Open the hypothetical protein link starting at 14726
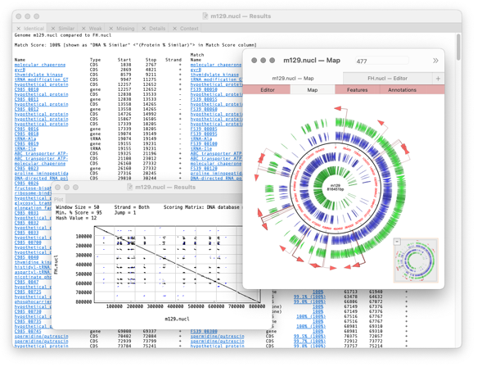This screenshot has height=367, width=491. click(x=41, y=114)
